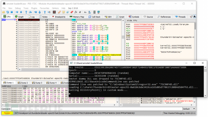Switch to the Call Stack tab
Screen dimensions: 208x117
[94, 17]
